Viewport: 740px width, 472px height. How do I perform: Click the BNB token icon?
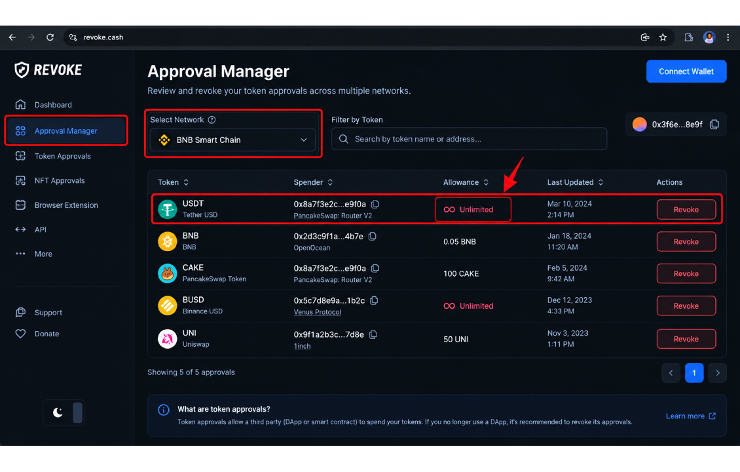[167, 241]
